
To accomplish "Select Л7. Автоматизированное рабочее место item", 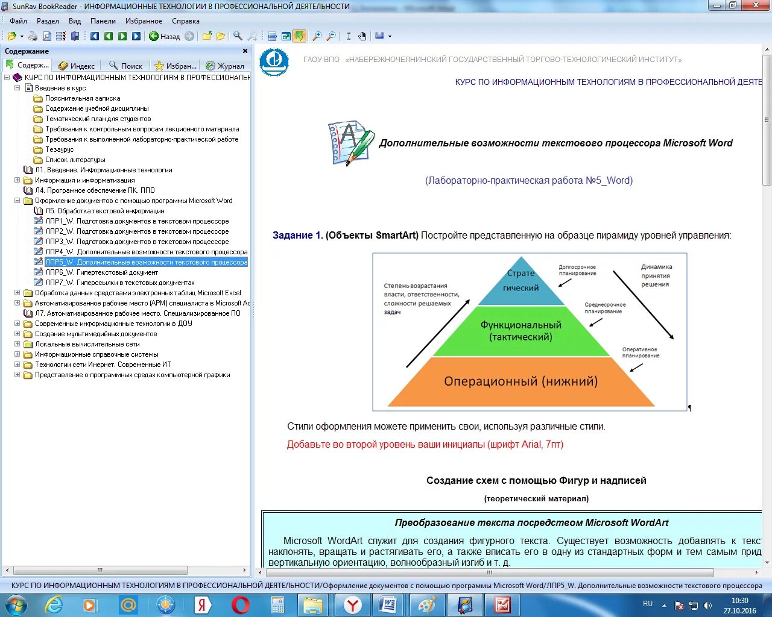I will coord(138,313).
